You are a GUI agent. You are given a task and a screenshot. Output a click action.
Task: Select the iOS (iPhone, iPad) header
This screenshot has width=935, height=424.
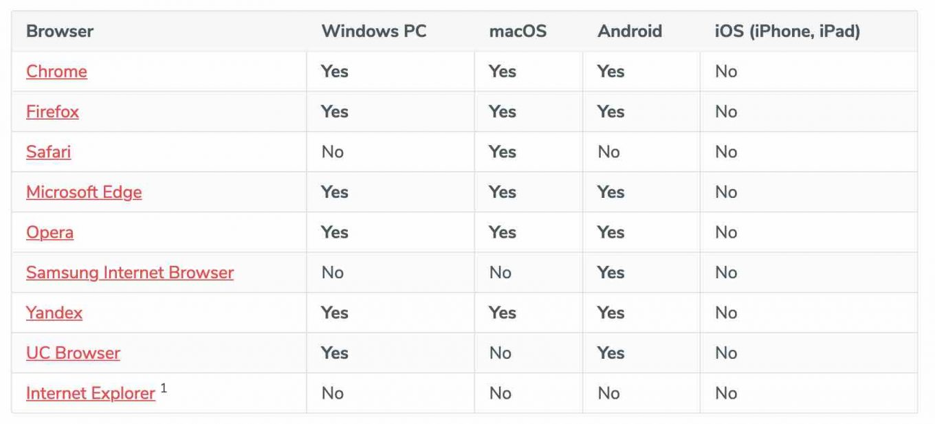click(x=787, y=31)
